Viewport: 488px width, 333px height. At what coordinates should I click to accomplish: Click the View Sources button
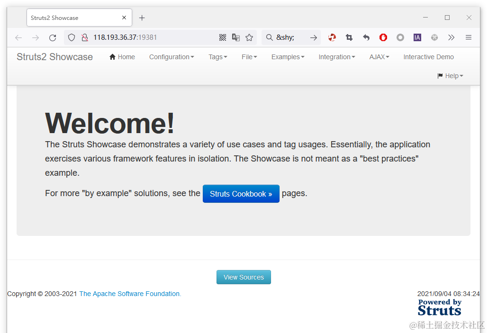[x=244, y=277]
